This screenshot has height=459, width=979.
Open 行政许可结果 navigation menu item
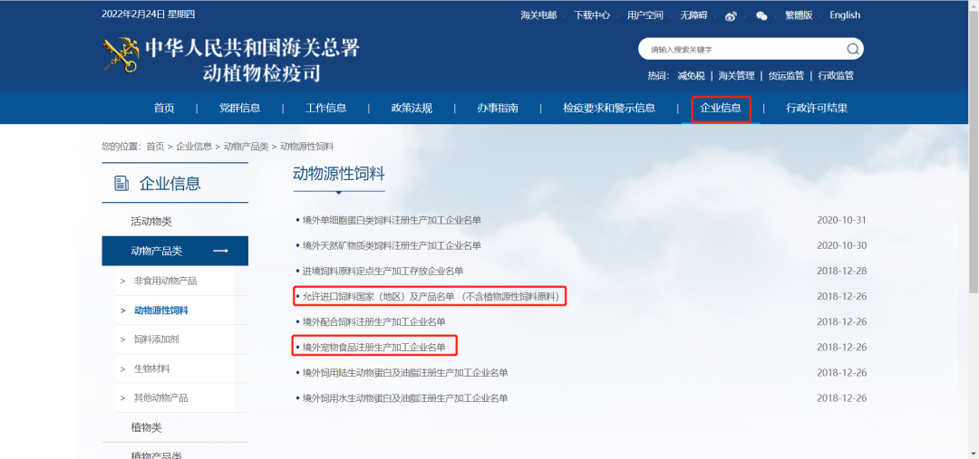(817, 109)
